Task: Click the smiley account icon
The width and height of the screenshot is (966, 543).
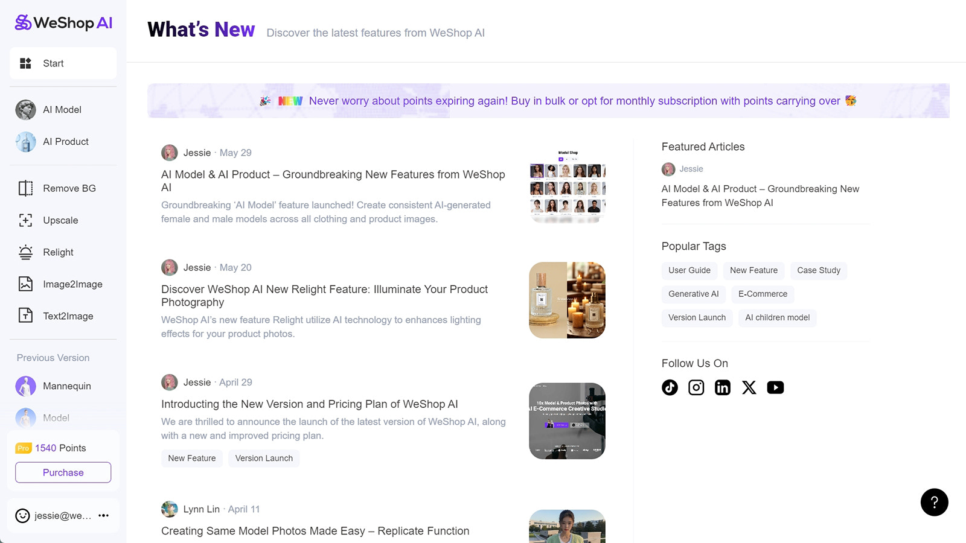Action: [x=22, y=516]
